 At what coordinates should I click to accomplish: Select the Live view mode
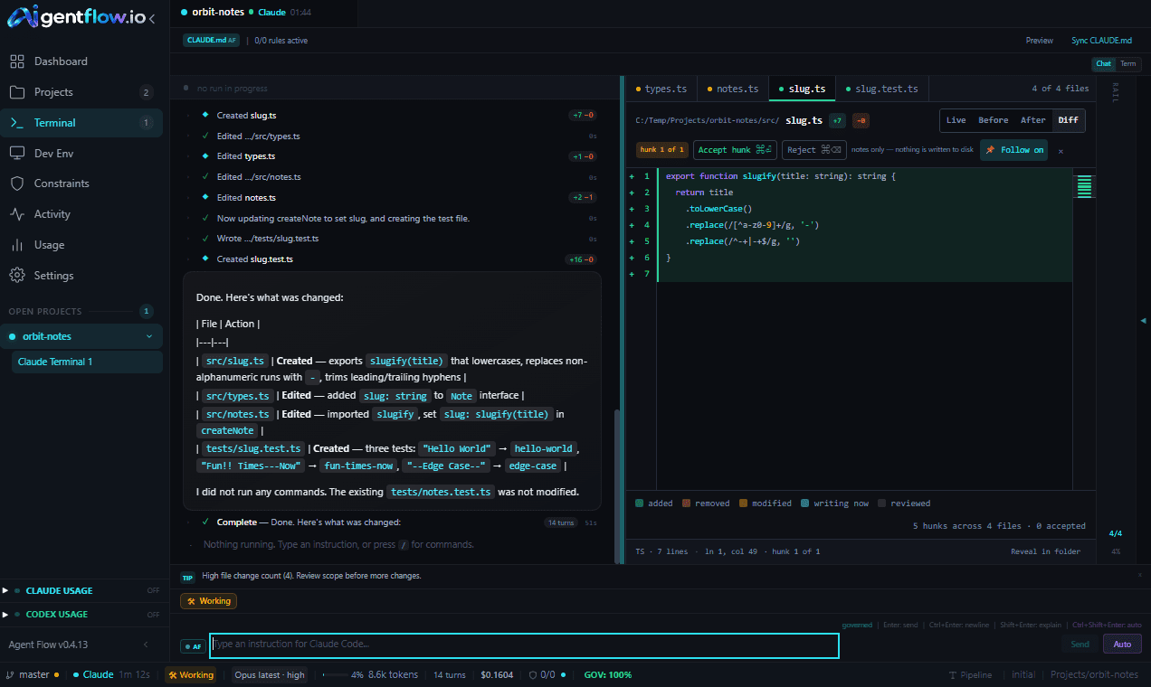click(956, 120)
